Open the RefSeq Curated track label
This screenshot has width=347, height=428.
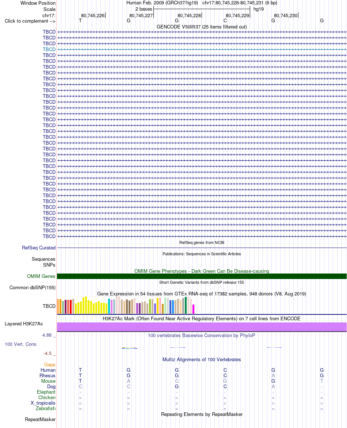click(x=39, y=248)
